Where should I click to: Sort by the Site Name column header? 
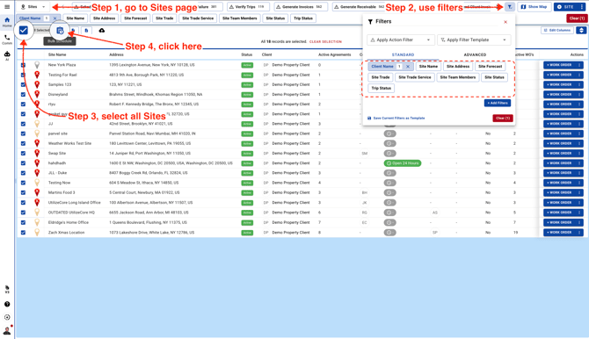pos(57,54)
